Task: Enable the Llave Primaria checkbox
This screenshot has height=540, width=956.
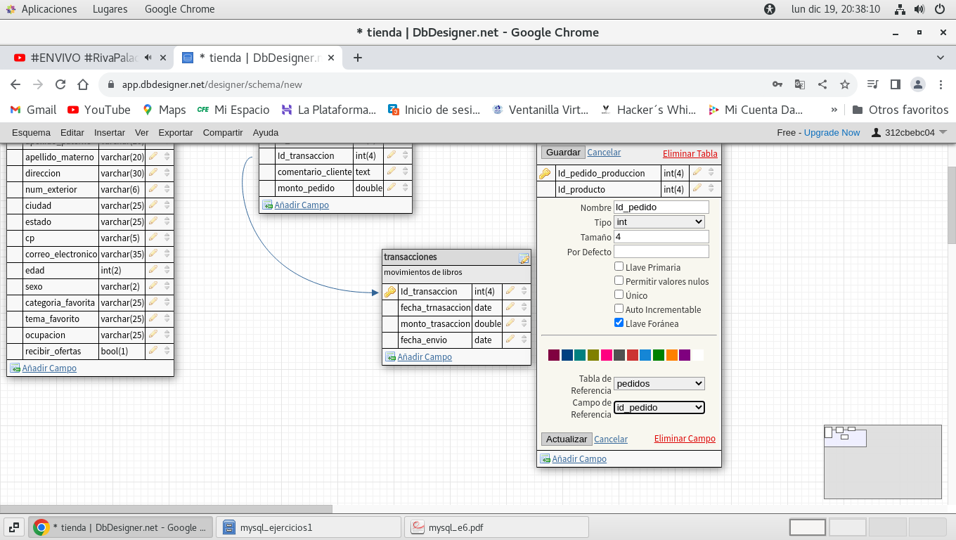Action: [x=619, y=266]
